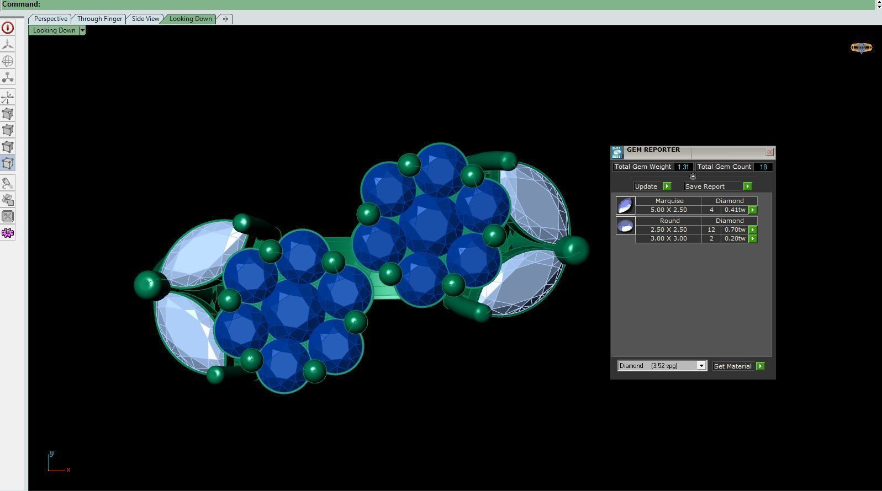The height and width of the screenshot is (491, 882).
Task: Click the Gem Reporter panel title icon
Action: coord(617,152)
